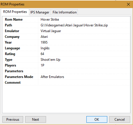Image resolution: width=133 pixels, height=125 pixels.
Task: Select the Year property label
Action: [x=8, y=42]
